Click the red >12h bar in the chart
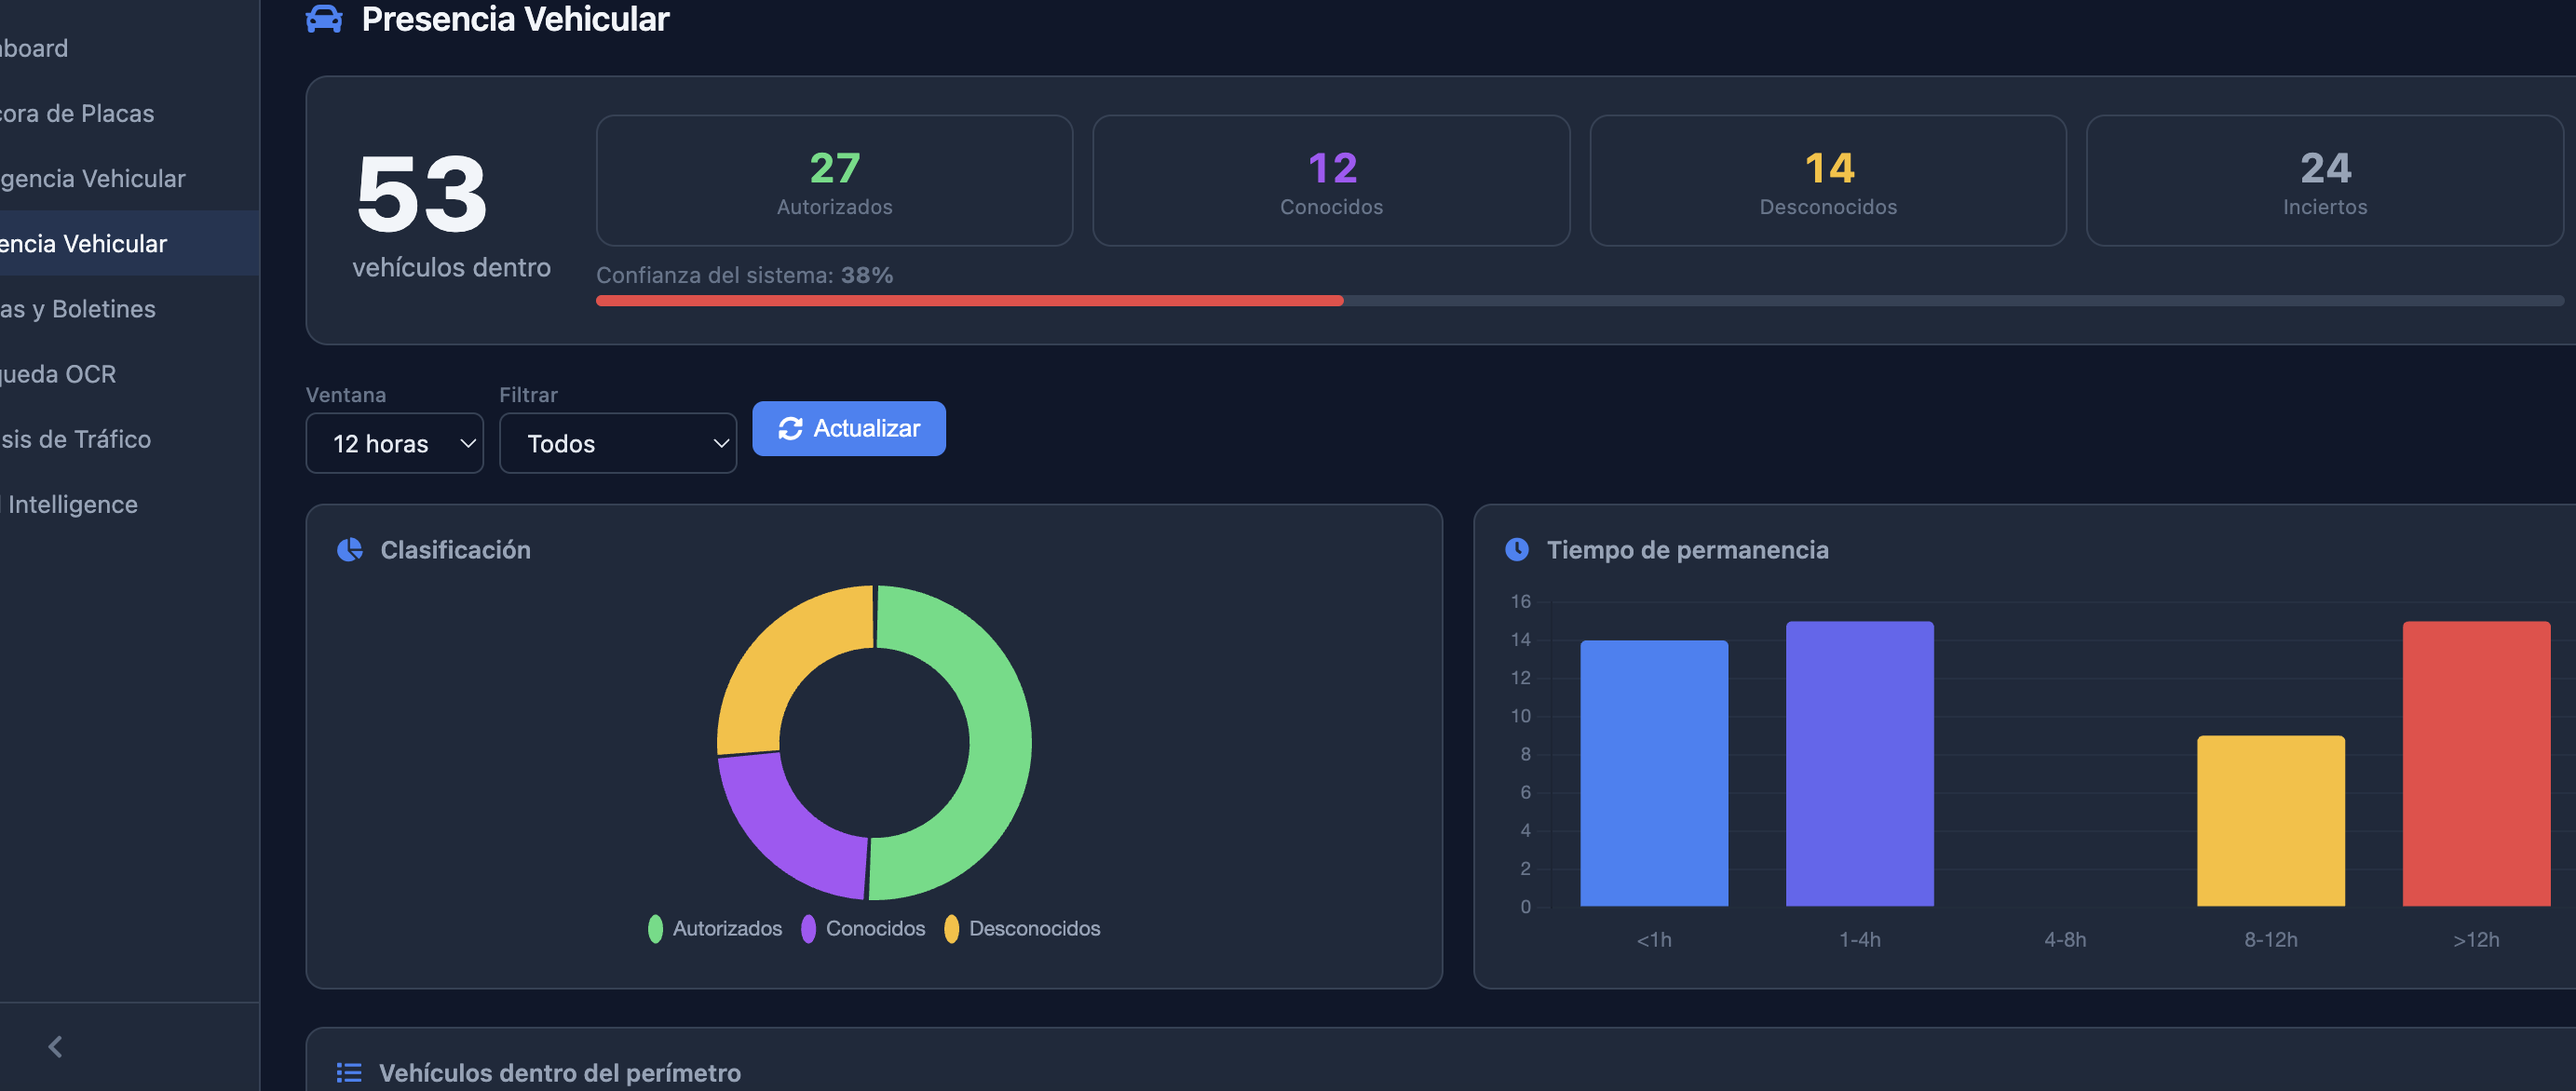Viewport: 2576px width, 1091px height. click(x=2475, y=763)
